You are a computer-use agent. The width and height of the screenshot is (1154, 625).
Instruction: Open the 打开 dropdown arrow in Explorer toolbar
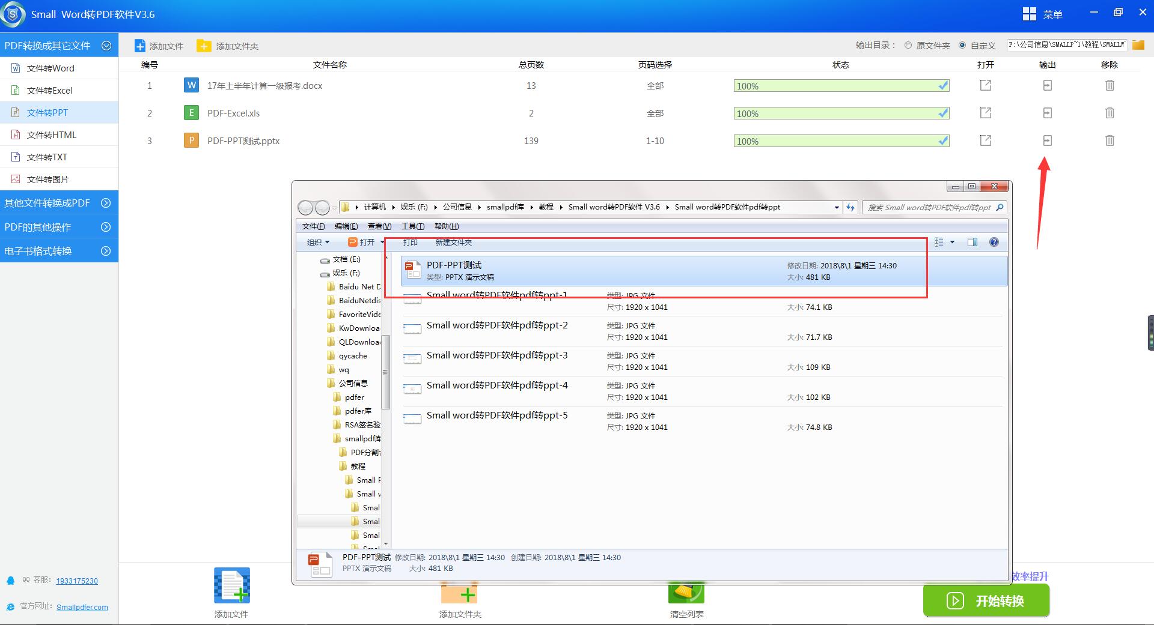point(382,242)
